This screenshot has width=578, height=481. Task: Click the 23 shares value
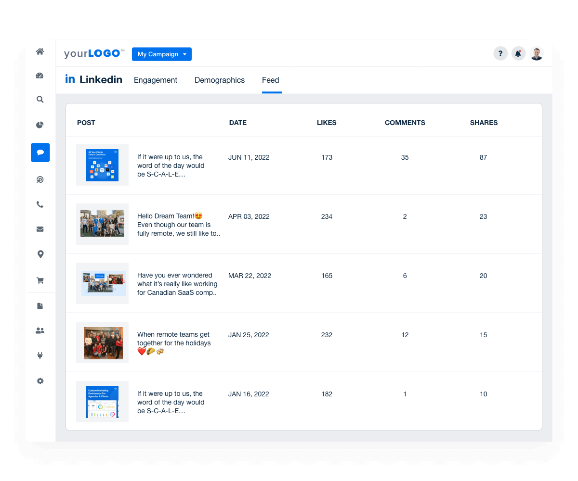483,216
